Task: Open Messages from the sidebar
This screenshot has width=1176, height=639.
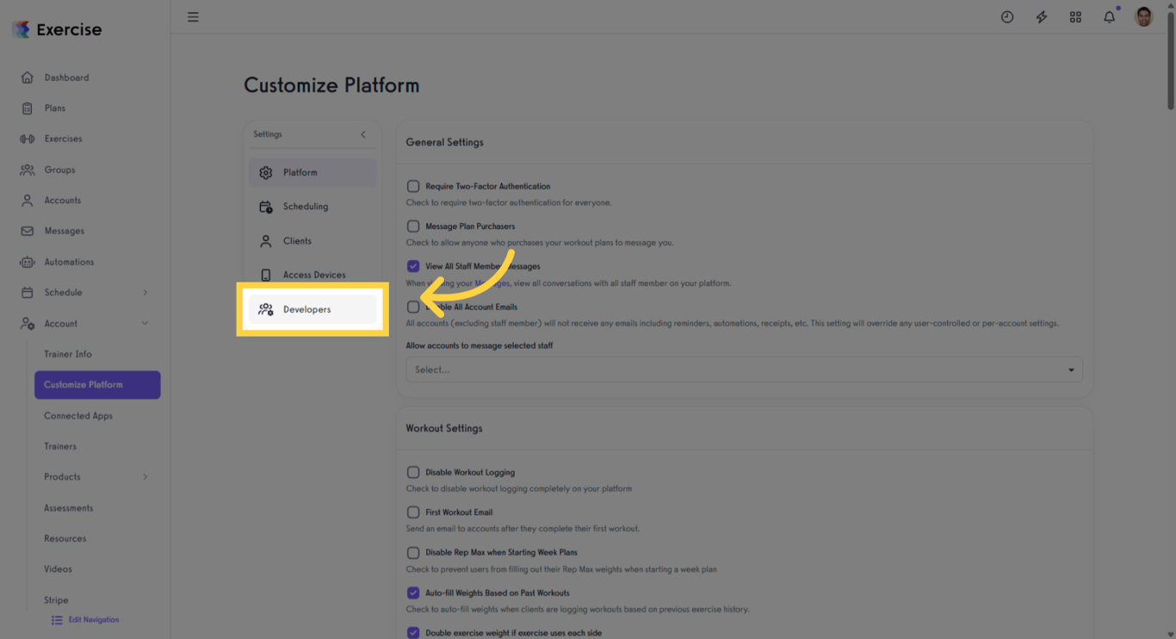Action: click(x=64, y=230)
